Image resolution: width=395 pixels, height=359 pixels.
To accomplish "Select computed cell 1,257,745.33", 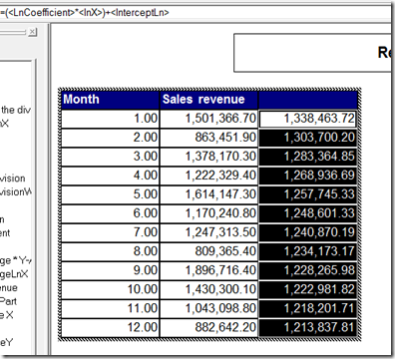I will point(308,194).
